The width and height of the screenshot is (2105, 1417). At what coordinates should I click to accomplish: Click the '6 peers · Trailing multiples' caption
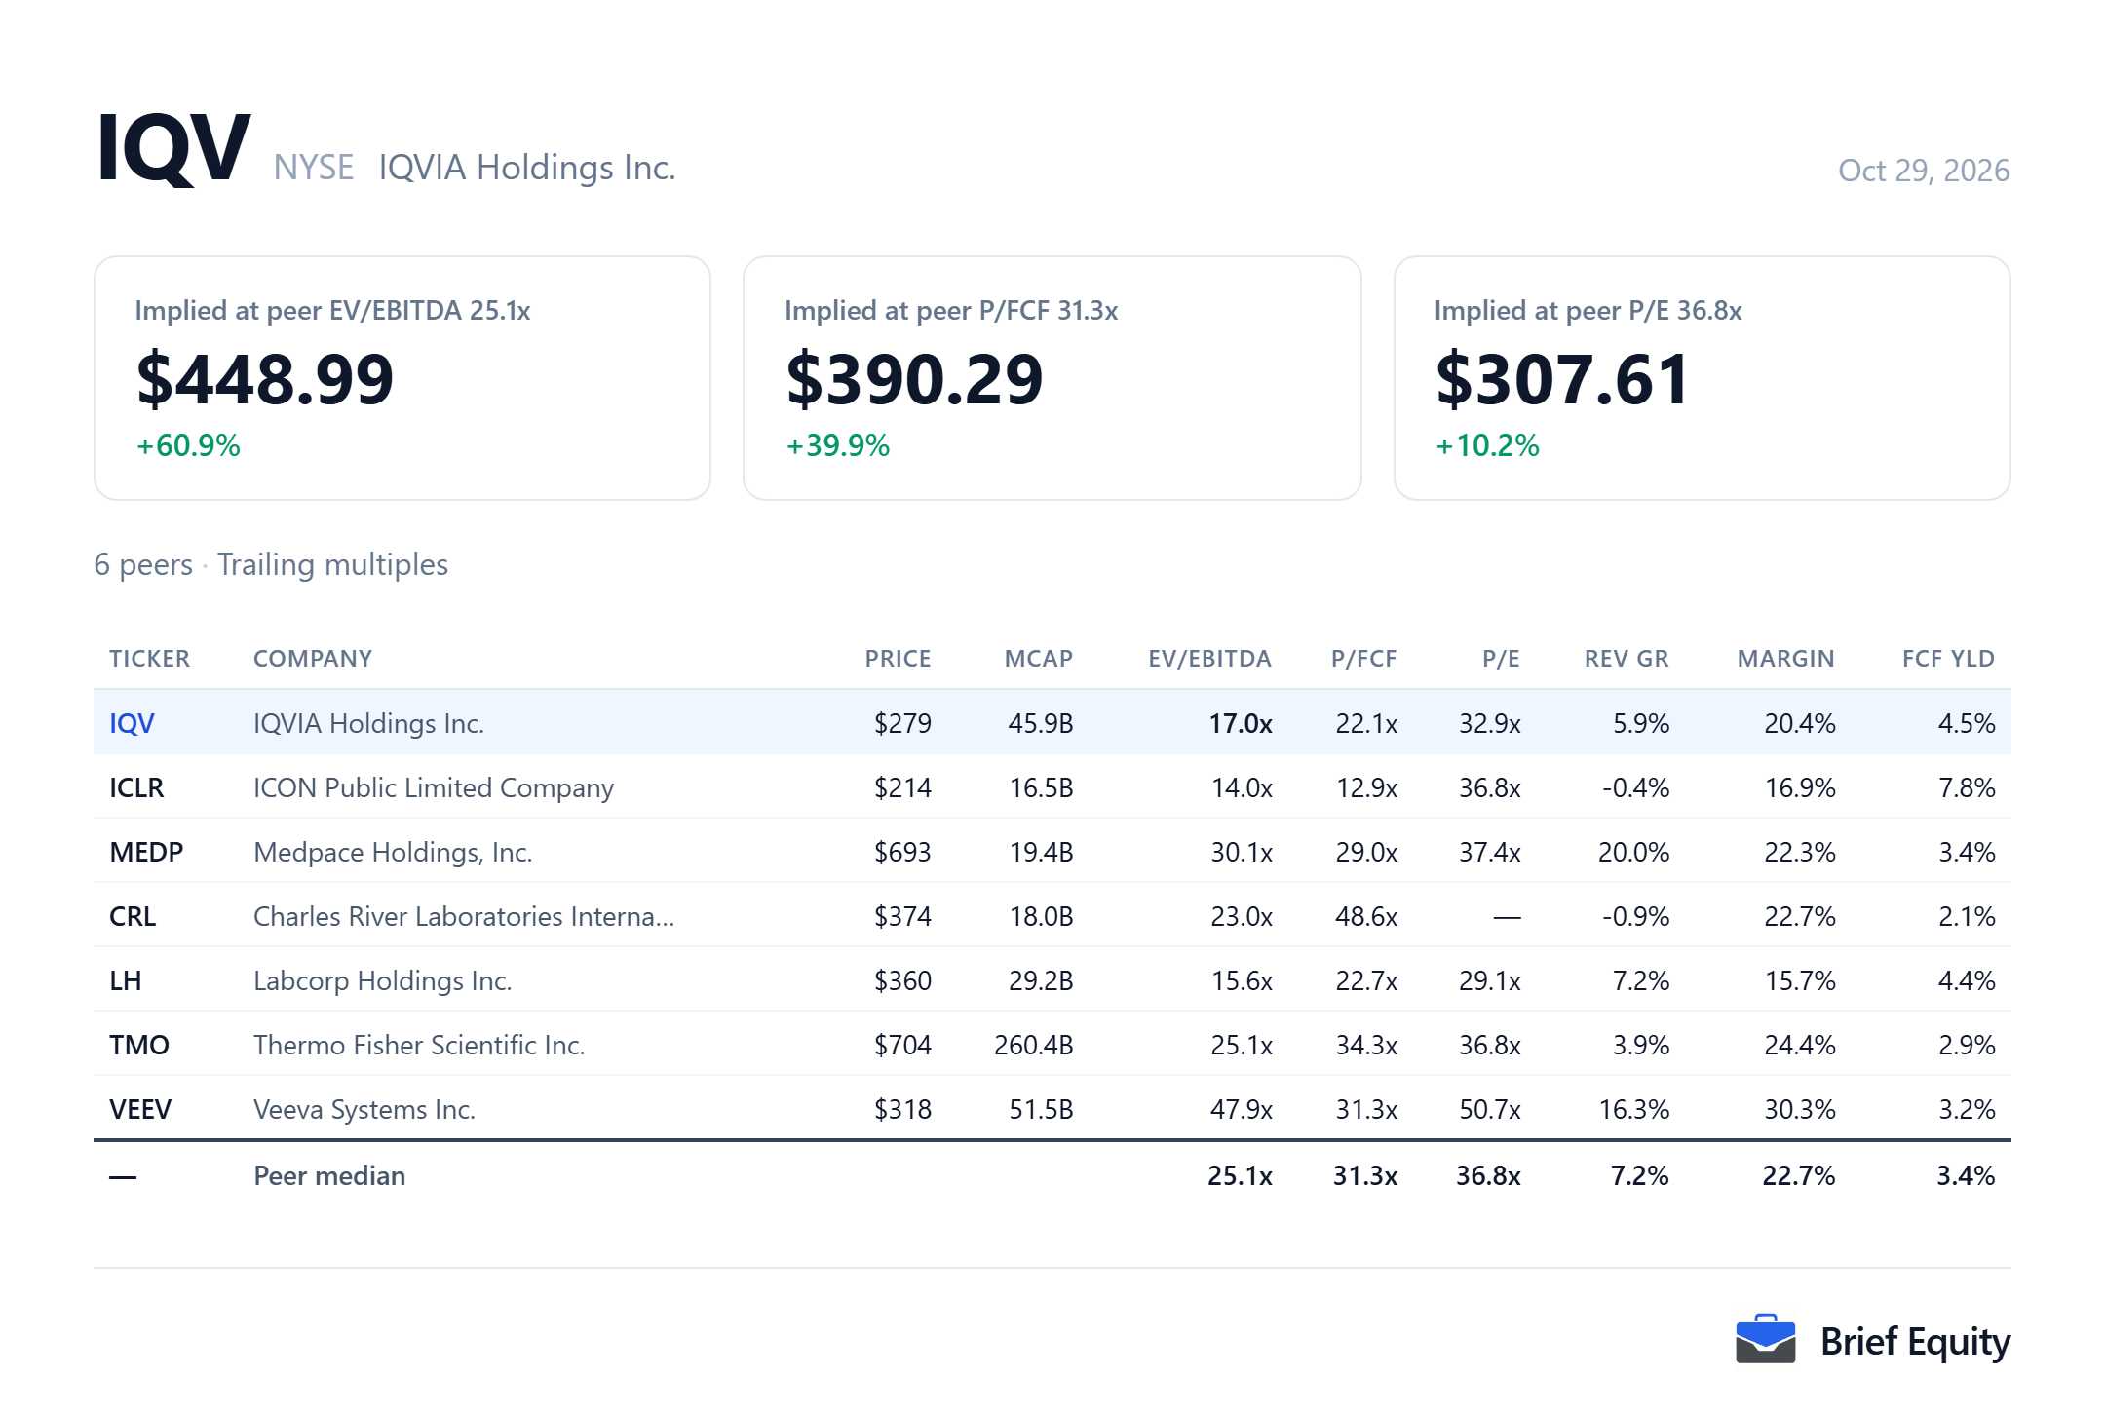point(271,564)
